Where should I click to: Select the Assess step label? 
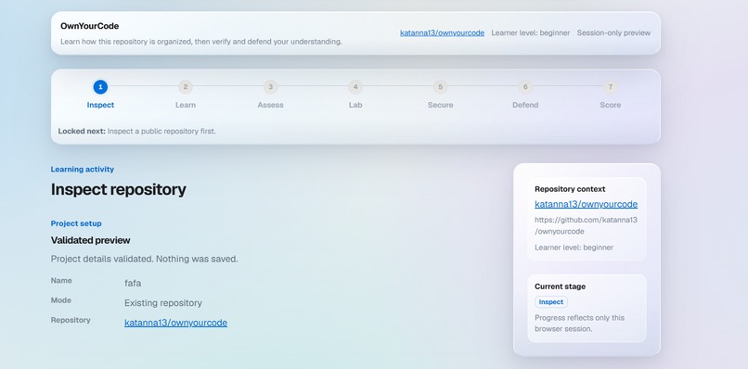pos(270,105)
